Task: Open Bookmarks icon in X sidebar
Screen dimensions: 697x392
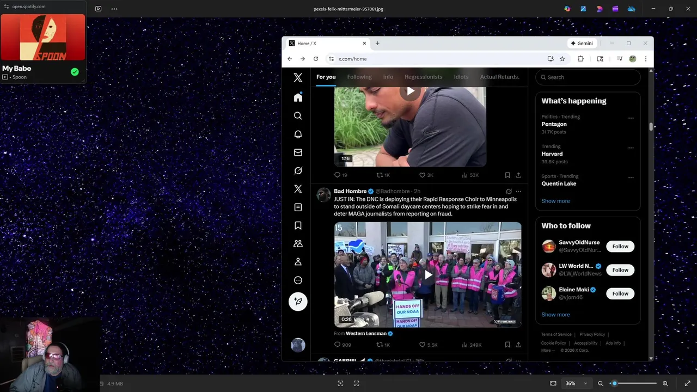Action: (298, 225)
